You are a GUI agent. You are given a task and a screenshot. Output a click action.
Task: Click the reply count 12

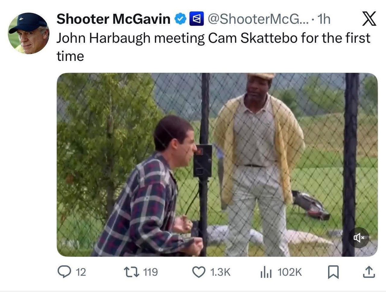81,272
